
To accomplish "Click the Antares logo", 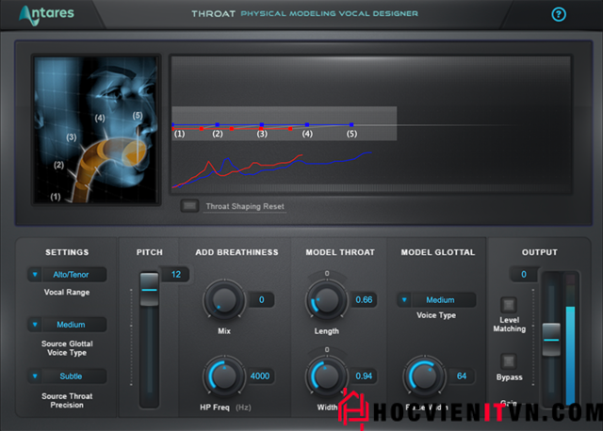I will click(46, 15).
